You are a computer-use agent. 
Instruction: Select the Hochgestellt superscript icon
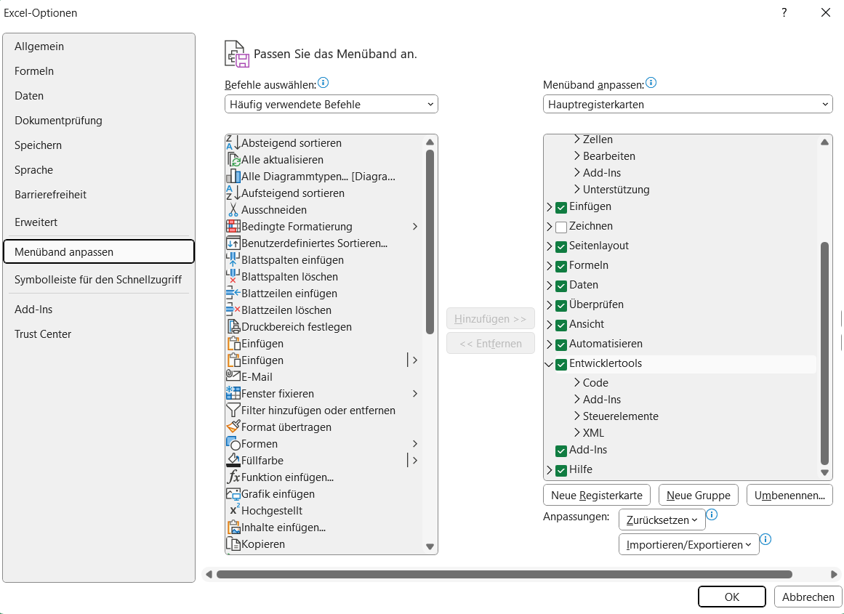[x=233, y=510]
